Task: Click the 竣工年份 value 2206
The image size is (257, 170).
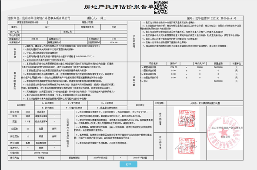Action: pos(28,112)
